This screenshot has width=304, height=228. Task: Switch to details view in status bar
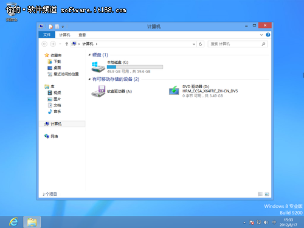260,194
